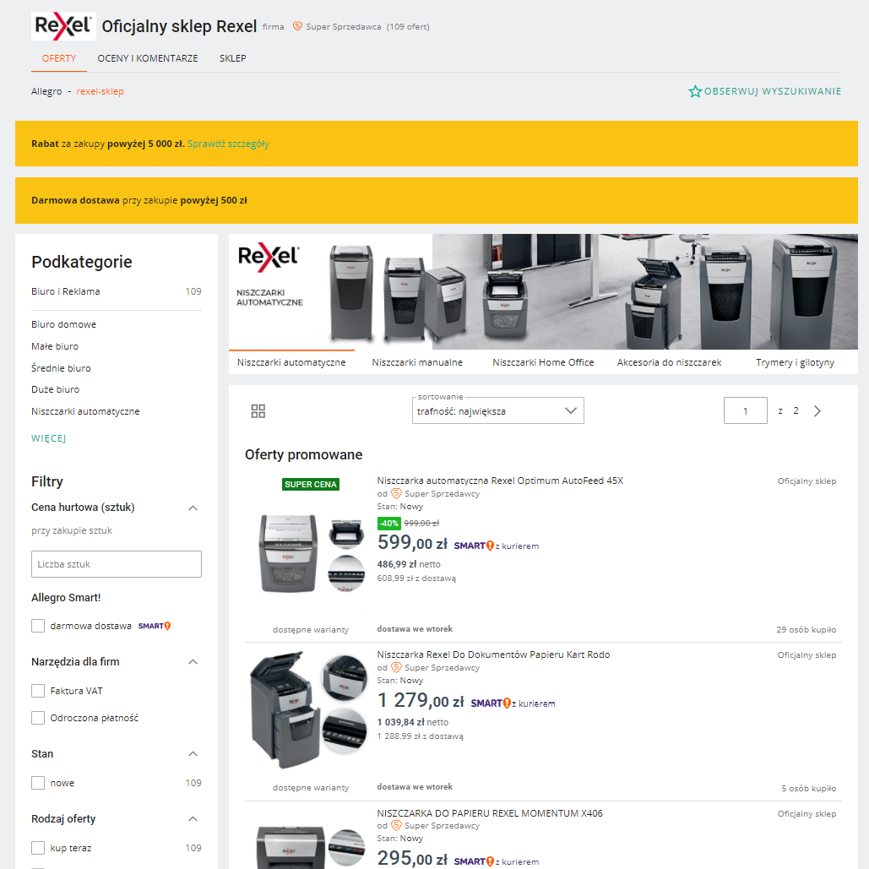This screenshot has width=869, height=869.
Task: Collapse the Cena hurtowa (sztuk) section
Action: (193, 508)
